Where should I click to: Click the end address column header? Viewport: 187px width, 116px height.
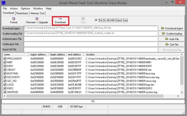point(75,54)
